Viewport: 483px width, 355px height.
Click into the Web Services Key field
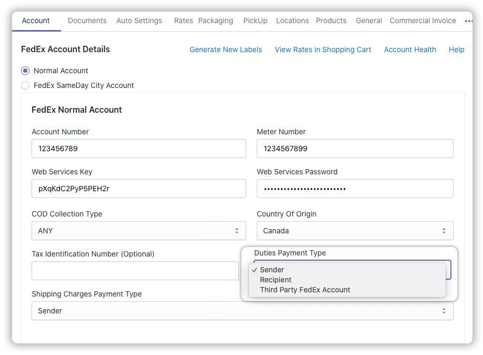(138, 189)
